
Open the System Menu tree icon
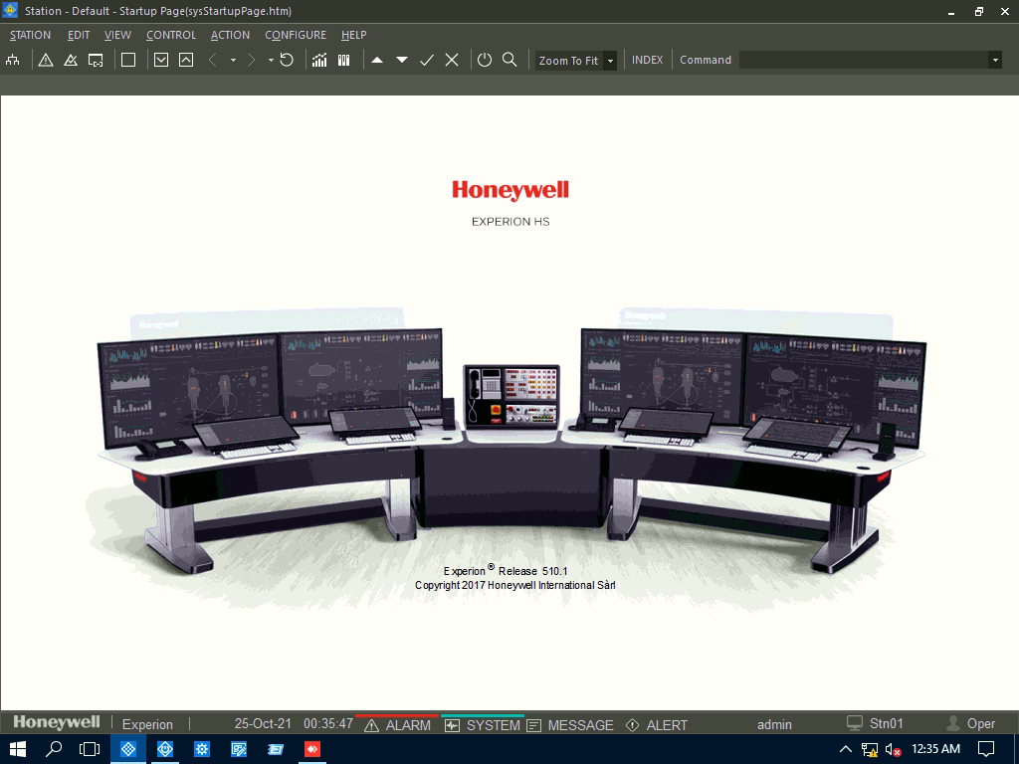pyautogui.click(x=13, y=60)
